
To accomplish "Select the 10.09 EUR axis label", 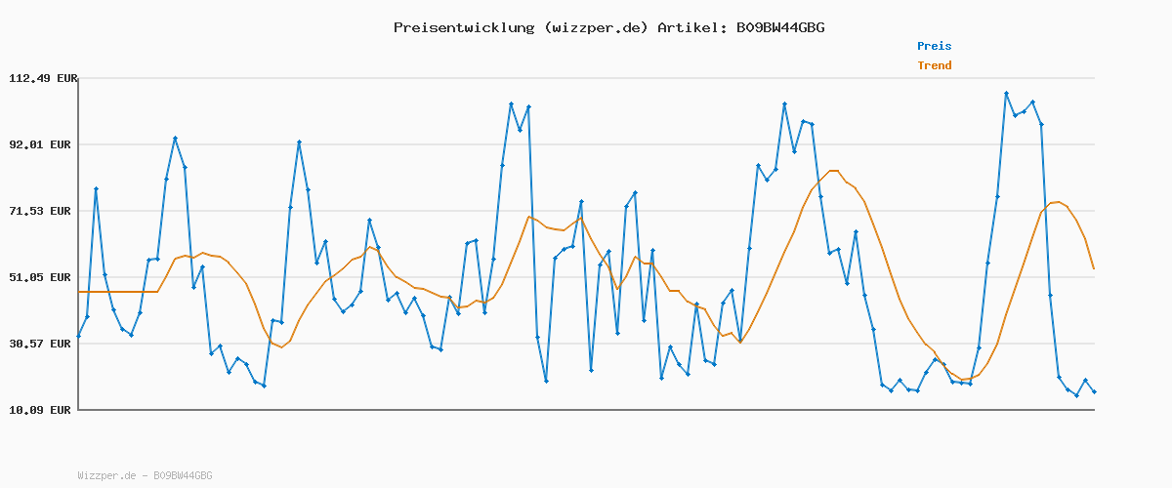I will pos(43,410).
